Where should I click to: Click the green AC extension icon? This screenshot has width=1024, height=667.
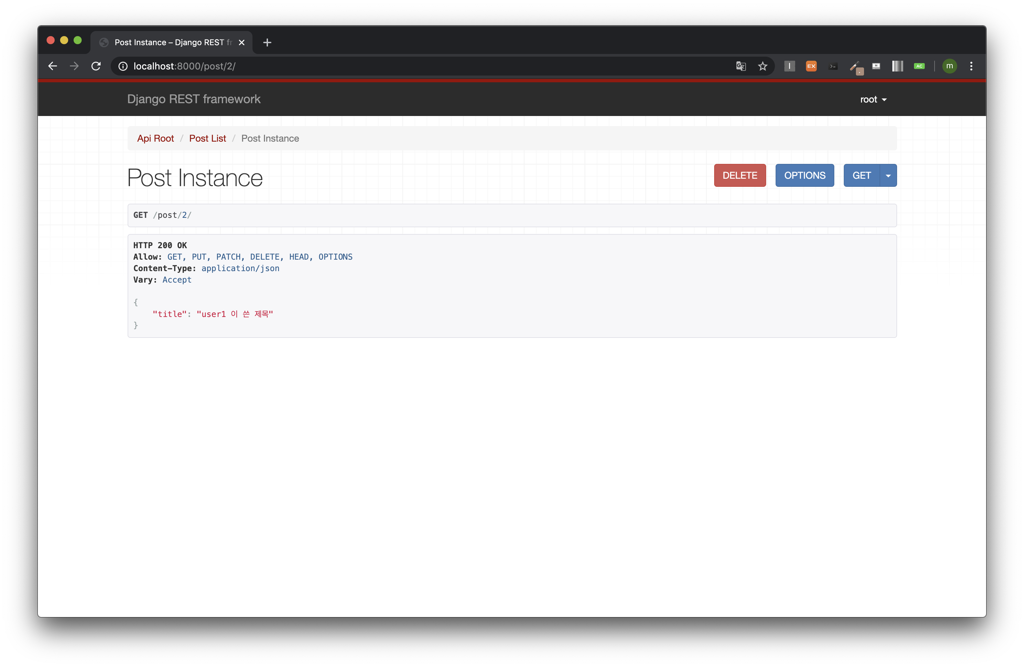(919, 66)
